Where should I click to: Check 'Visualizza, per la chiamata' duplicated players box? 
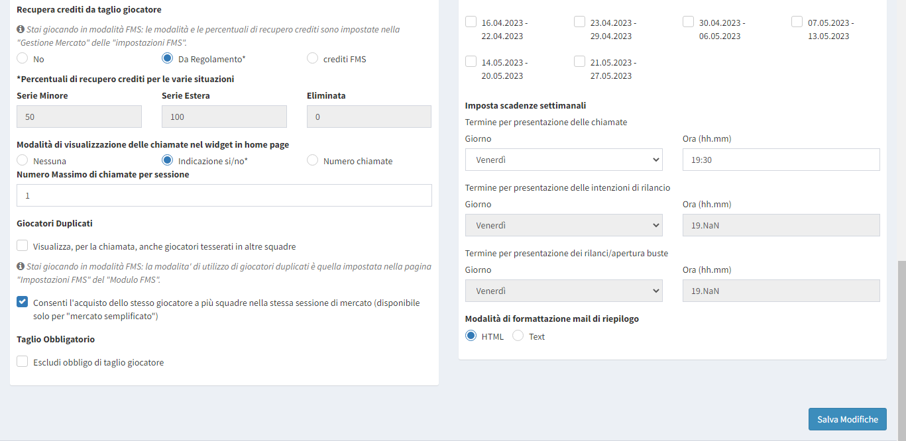pyautogui.click(x=23, y=246)
